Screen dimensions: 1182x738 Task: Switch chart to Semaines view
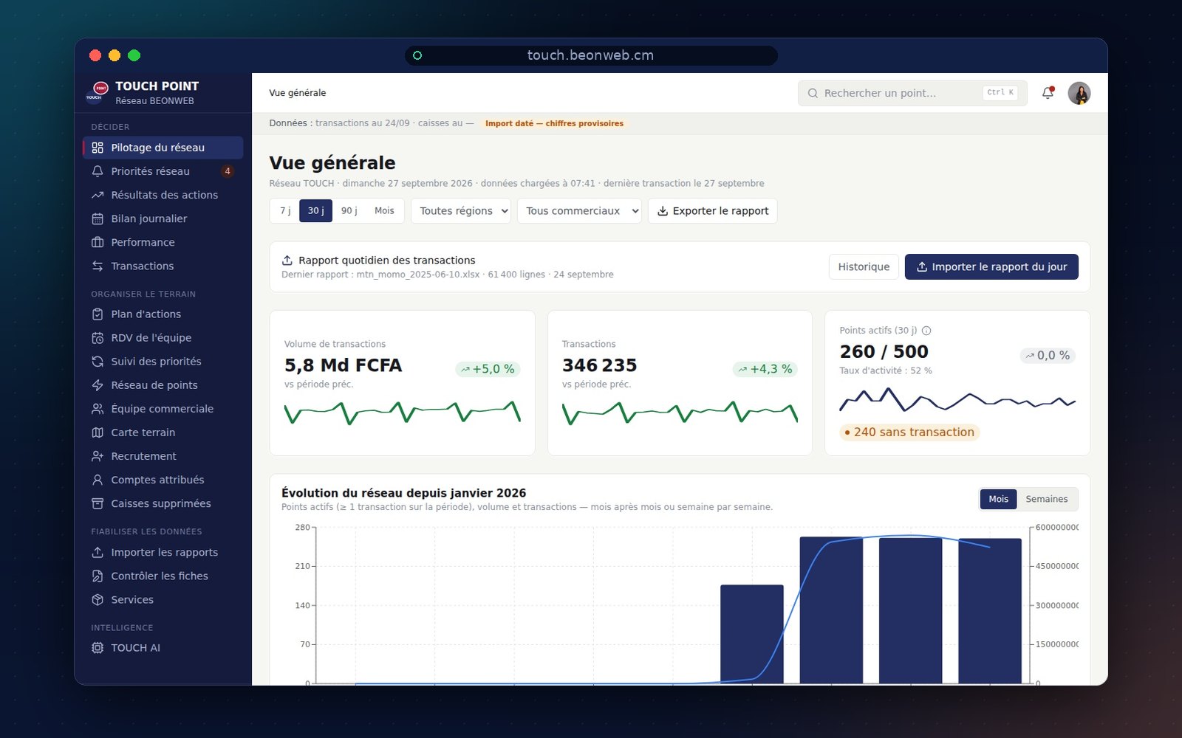point(1047,500)
